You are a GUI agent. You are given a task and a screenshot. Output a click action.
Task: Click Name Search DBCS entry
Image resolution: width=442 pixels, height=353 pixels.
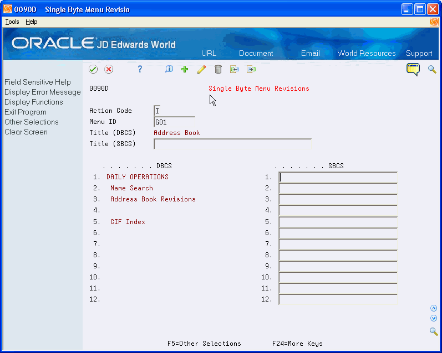pyautogui.click(x=131, y=188)
